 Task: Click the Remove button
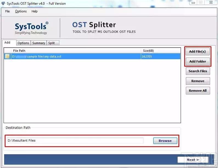[x=198, y=81]
